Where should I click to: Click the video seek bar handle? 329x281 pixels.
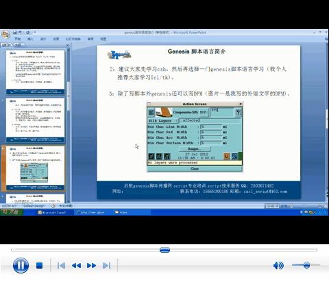coord(164,250)
